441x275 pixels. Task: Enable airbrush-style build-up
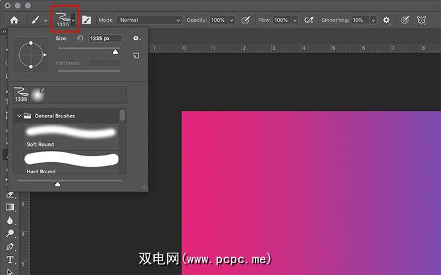(307, 20)
